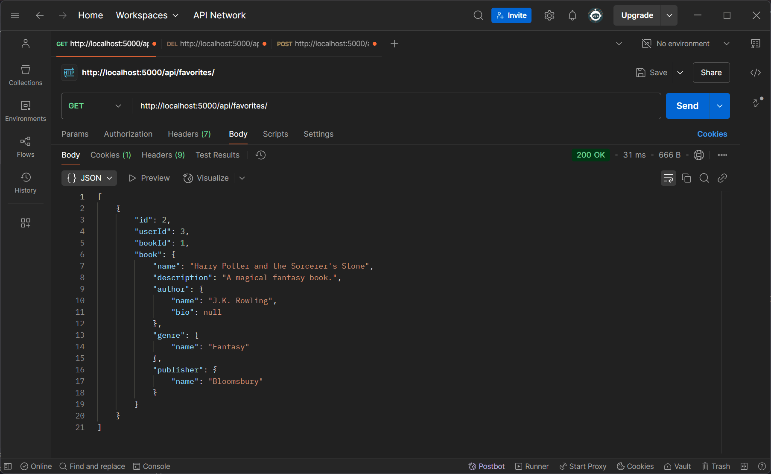771x474 pixels.
Task: Open the Send options dropdown arrow
Action: 720,106
